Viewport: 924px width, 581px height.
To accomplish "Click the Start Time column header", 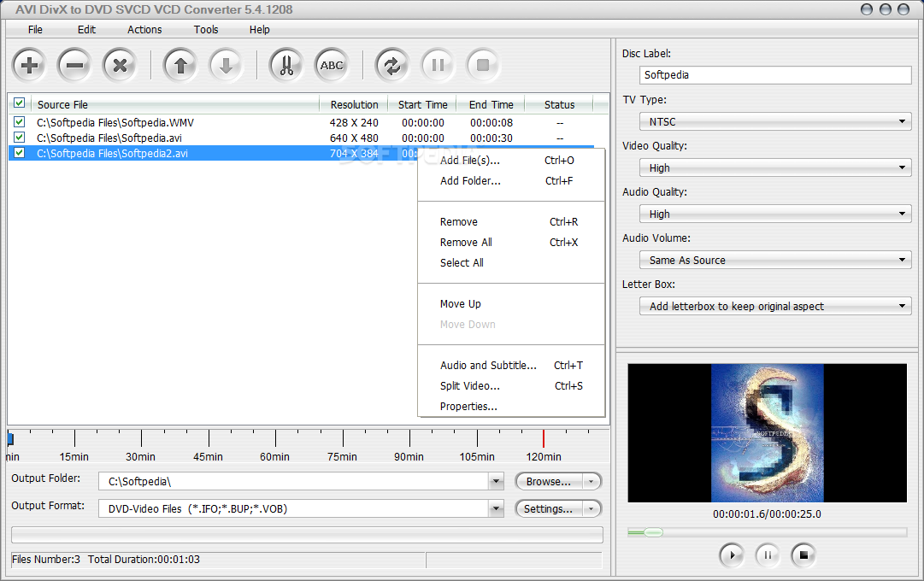I will [422, 104].
